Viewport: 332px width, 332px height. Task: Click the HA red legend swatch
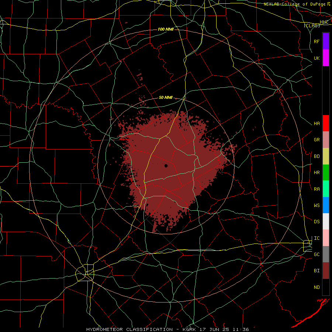[326, 123]
